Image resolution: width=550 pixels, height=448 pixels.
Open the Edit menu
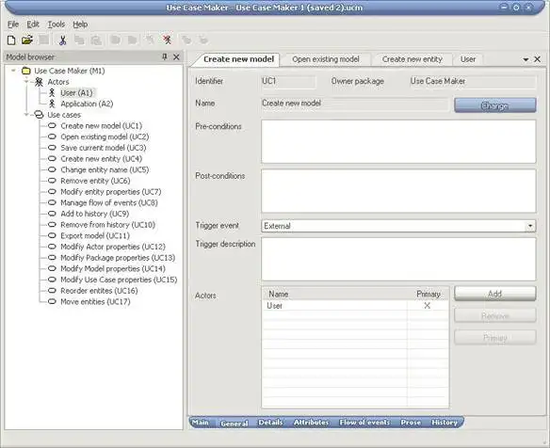tap(33, 24)
